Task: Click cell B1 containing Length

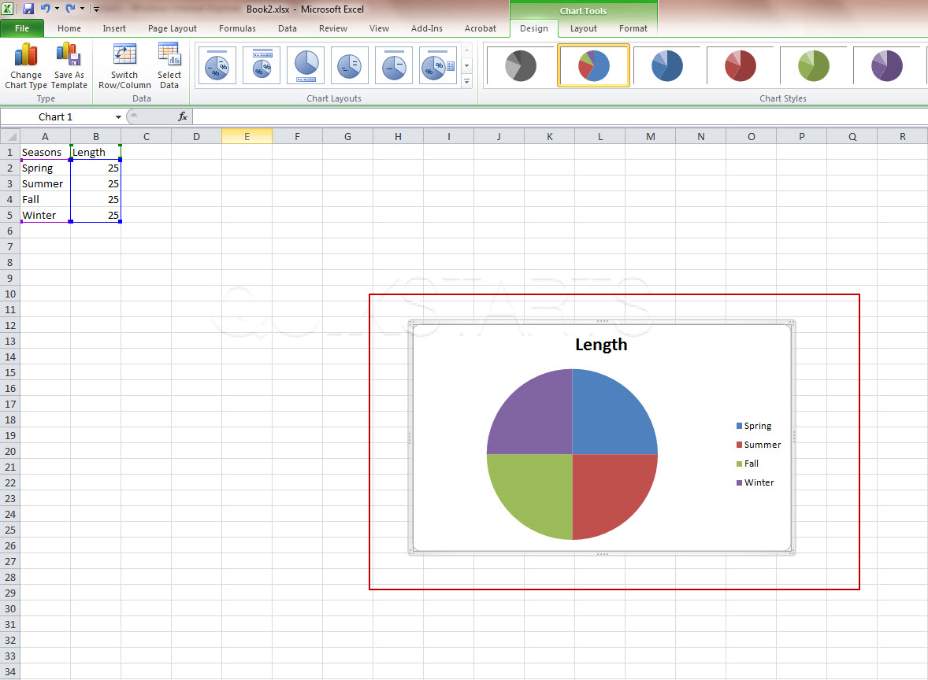Action: pyautogui.click(x=95, y=152)
